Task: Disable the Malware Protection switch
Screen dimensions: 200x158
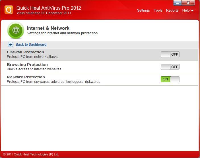Action: (x=170, y=79)
